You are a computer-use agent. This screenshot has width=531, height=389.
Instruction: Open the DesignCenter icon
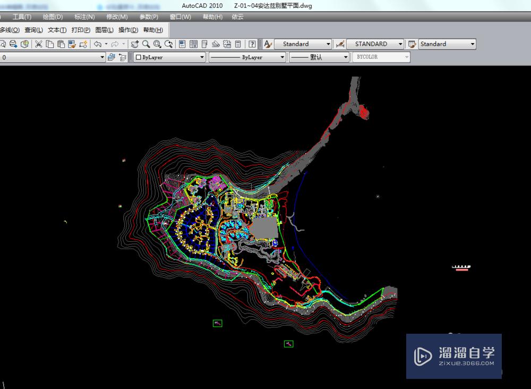pyautogui.click(x=193, y=44)
